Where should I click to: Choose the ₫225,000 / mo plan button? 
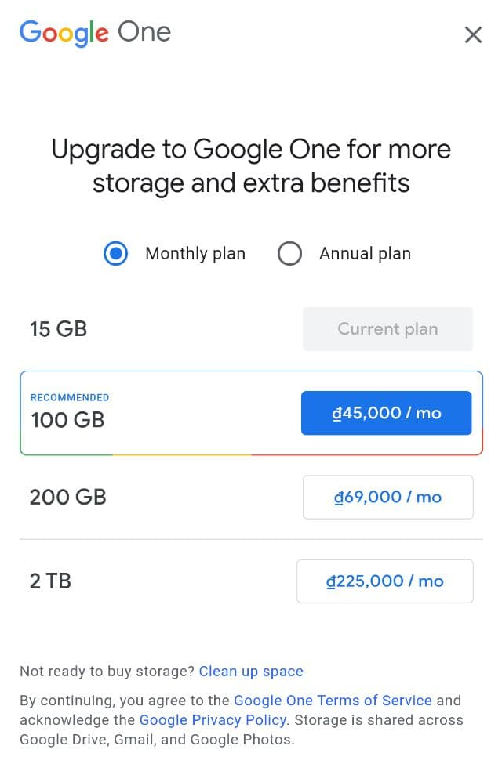384,581
